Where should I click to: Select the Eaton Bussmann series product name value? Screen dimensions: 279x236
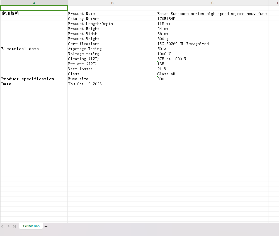pyautogui.click(x=212, y=14)
